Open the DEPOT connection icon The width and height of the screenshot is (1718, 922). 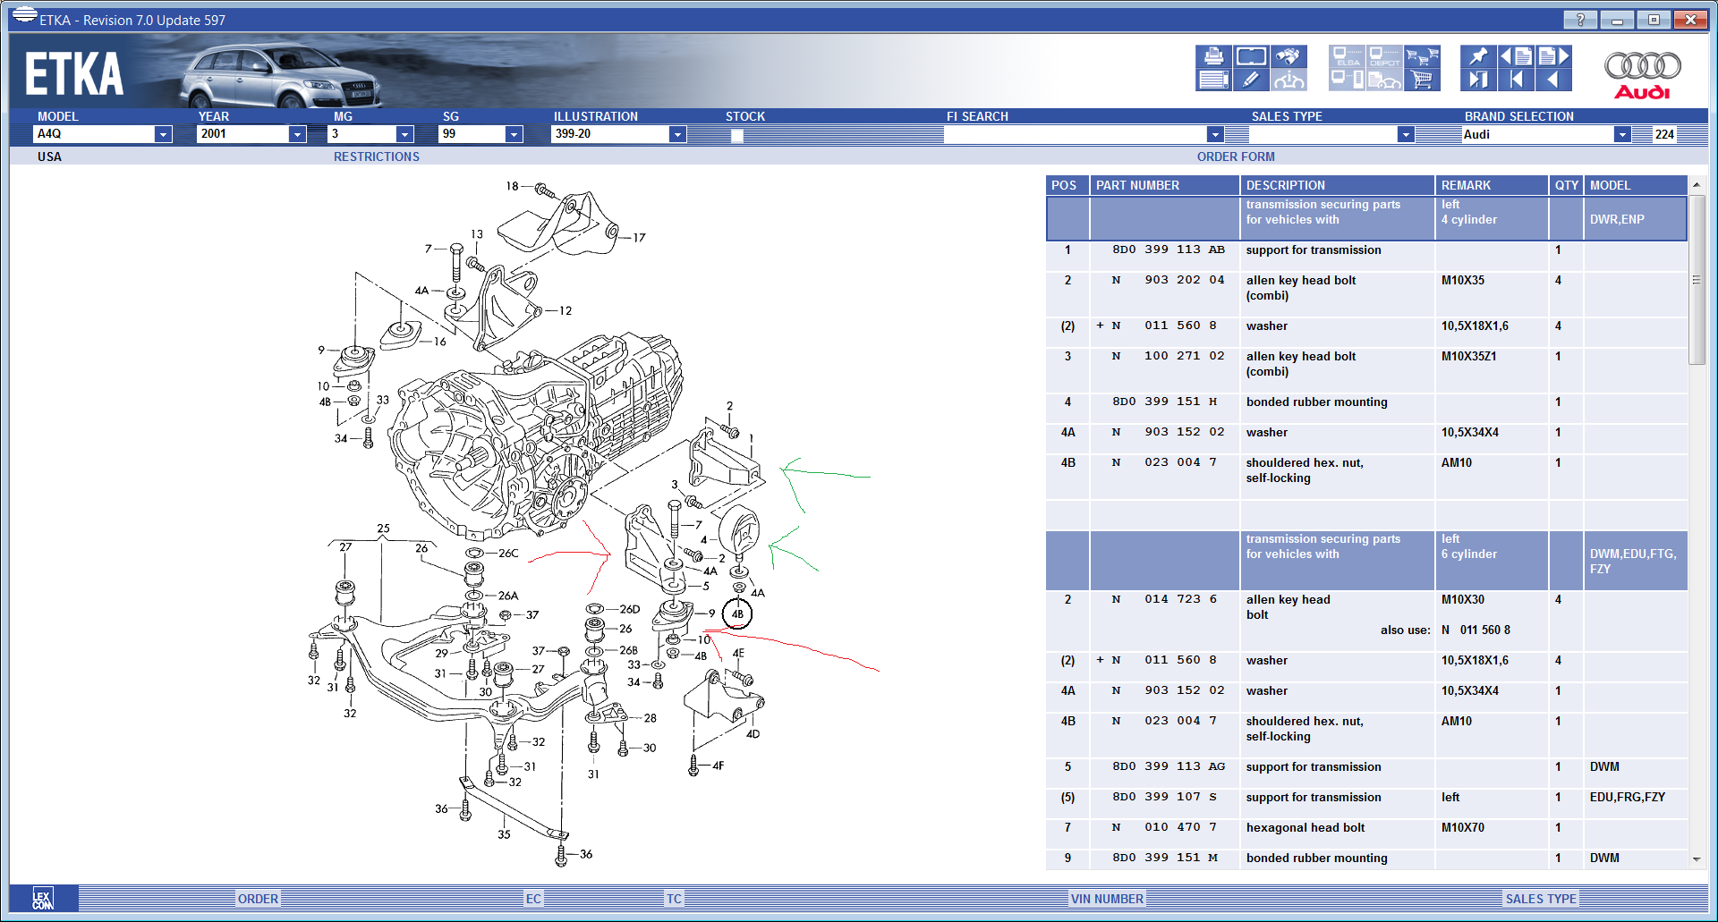[1384, 55]
